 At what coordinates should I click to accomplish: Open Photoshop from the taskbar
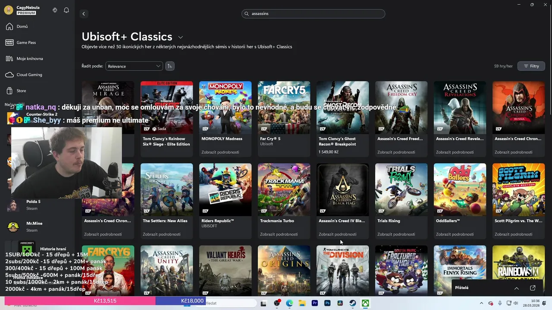(327, 303)
